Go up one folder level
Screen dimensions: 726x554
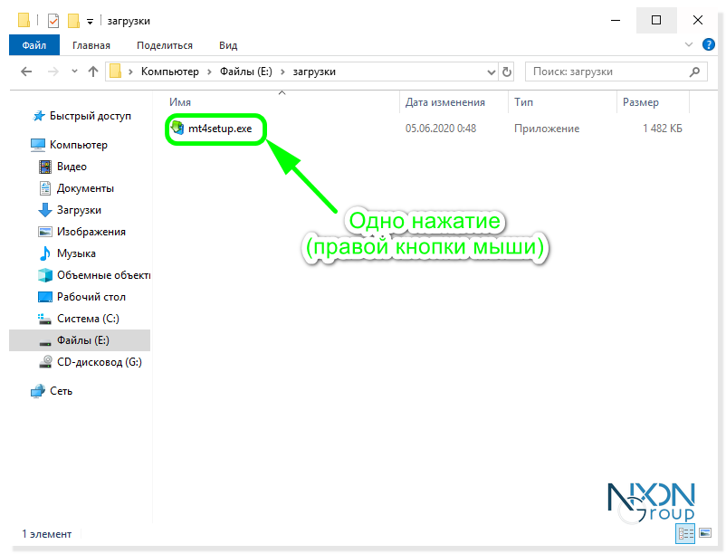pos(93,72)
